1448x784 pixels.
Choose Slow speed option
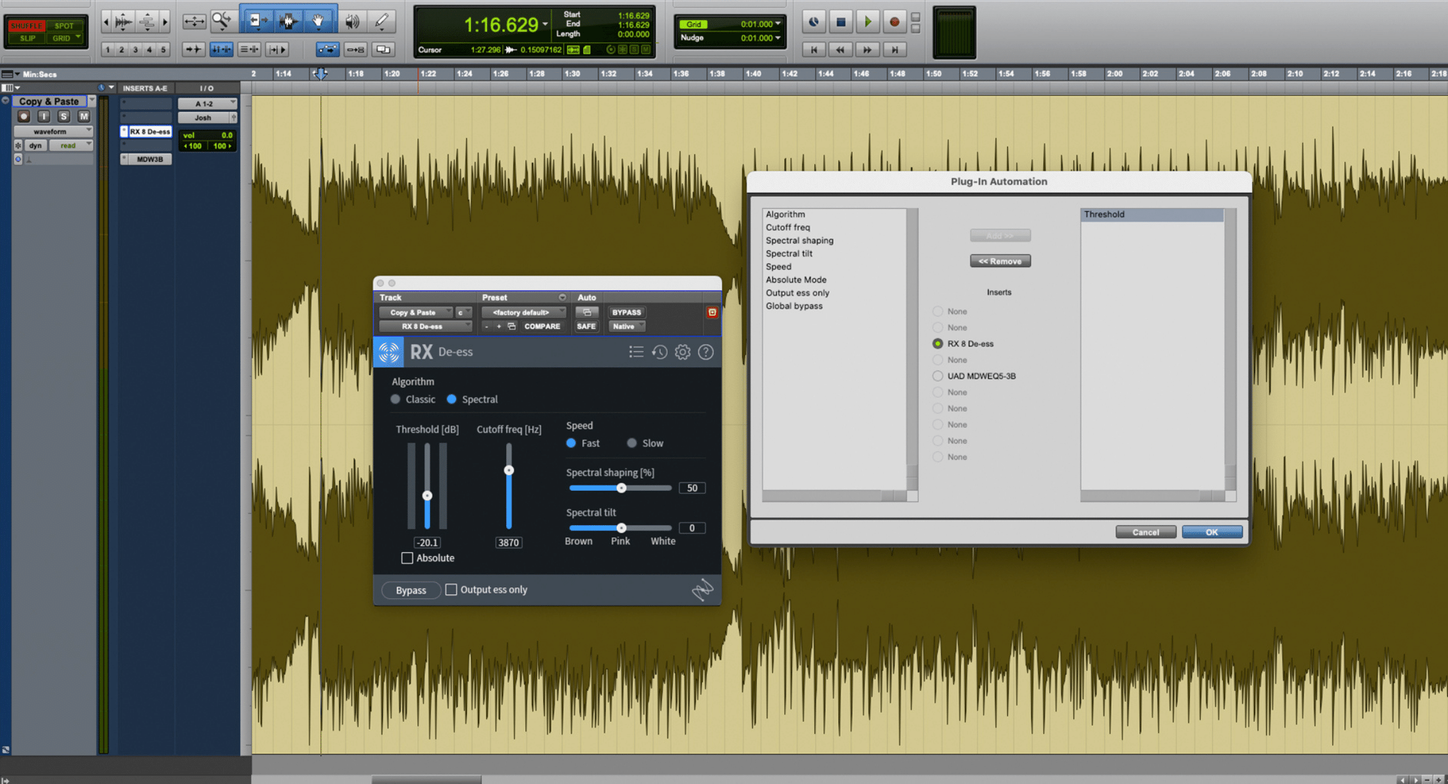[632, 443]
